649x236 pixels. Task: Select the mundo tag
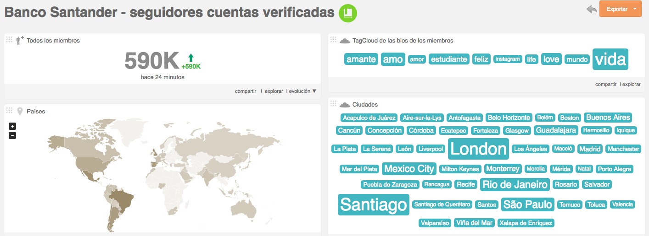[x=577, y=59]
